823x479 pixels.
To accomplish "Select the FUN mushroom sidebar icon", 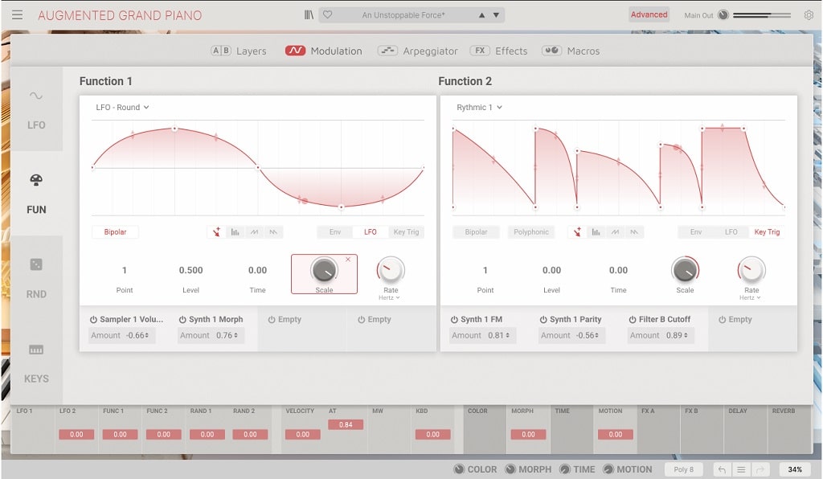I will [36, 180].
